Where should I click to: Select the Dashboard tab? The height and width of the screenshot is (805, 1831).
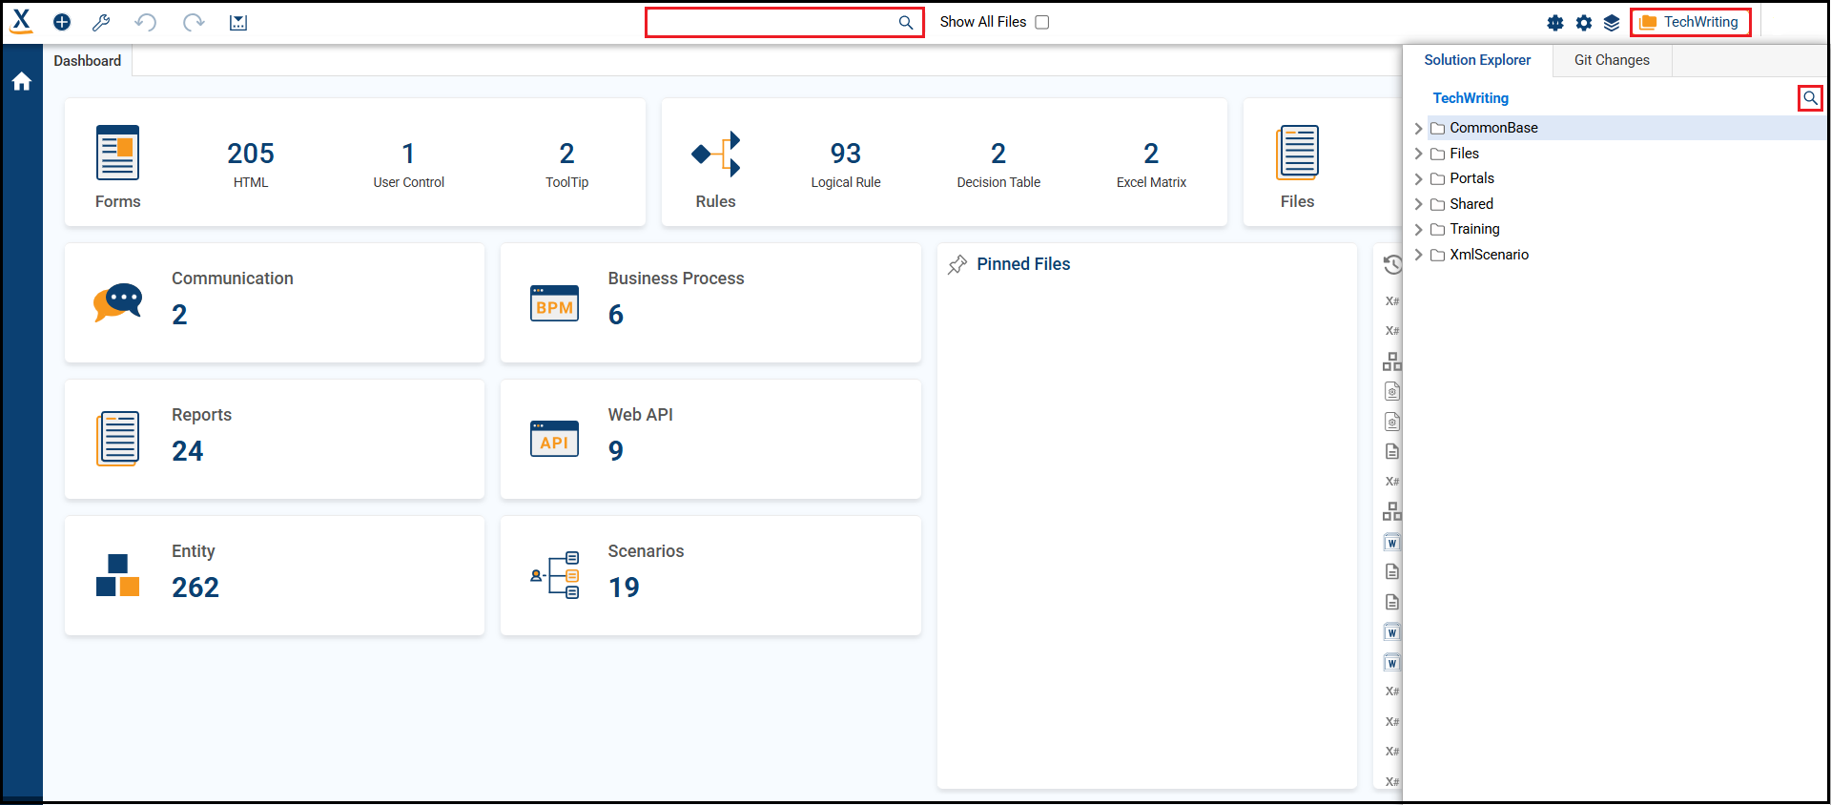[x=88, y=61]
